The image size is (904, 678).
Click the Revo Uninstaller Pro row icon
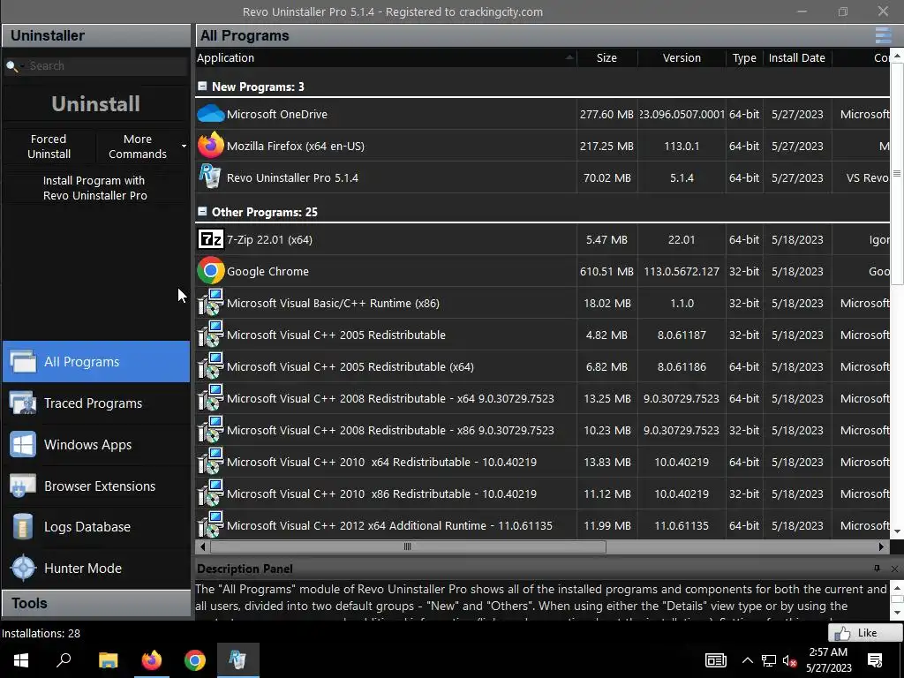pyautogui.click(x=210, y=177)
